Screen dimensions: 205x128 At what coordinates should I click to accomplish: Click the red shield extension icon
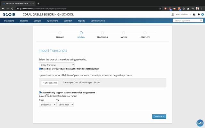click(x=165, y=9)
